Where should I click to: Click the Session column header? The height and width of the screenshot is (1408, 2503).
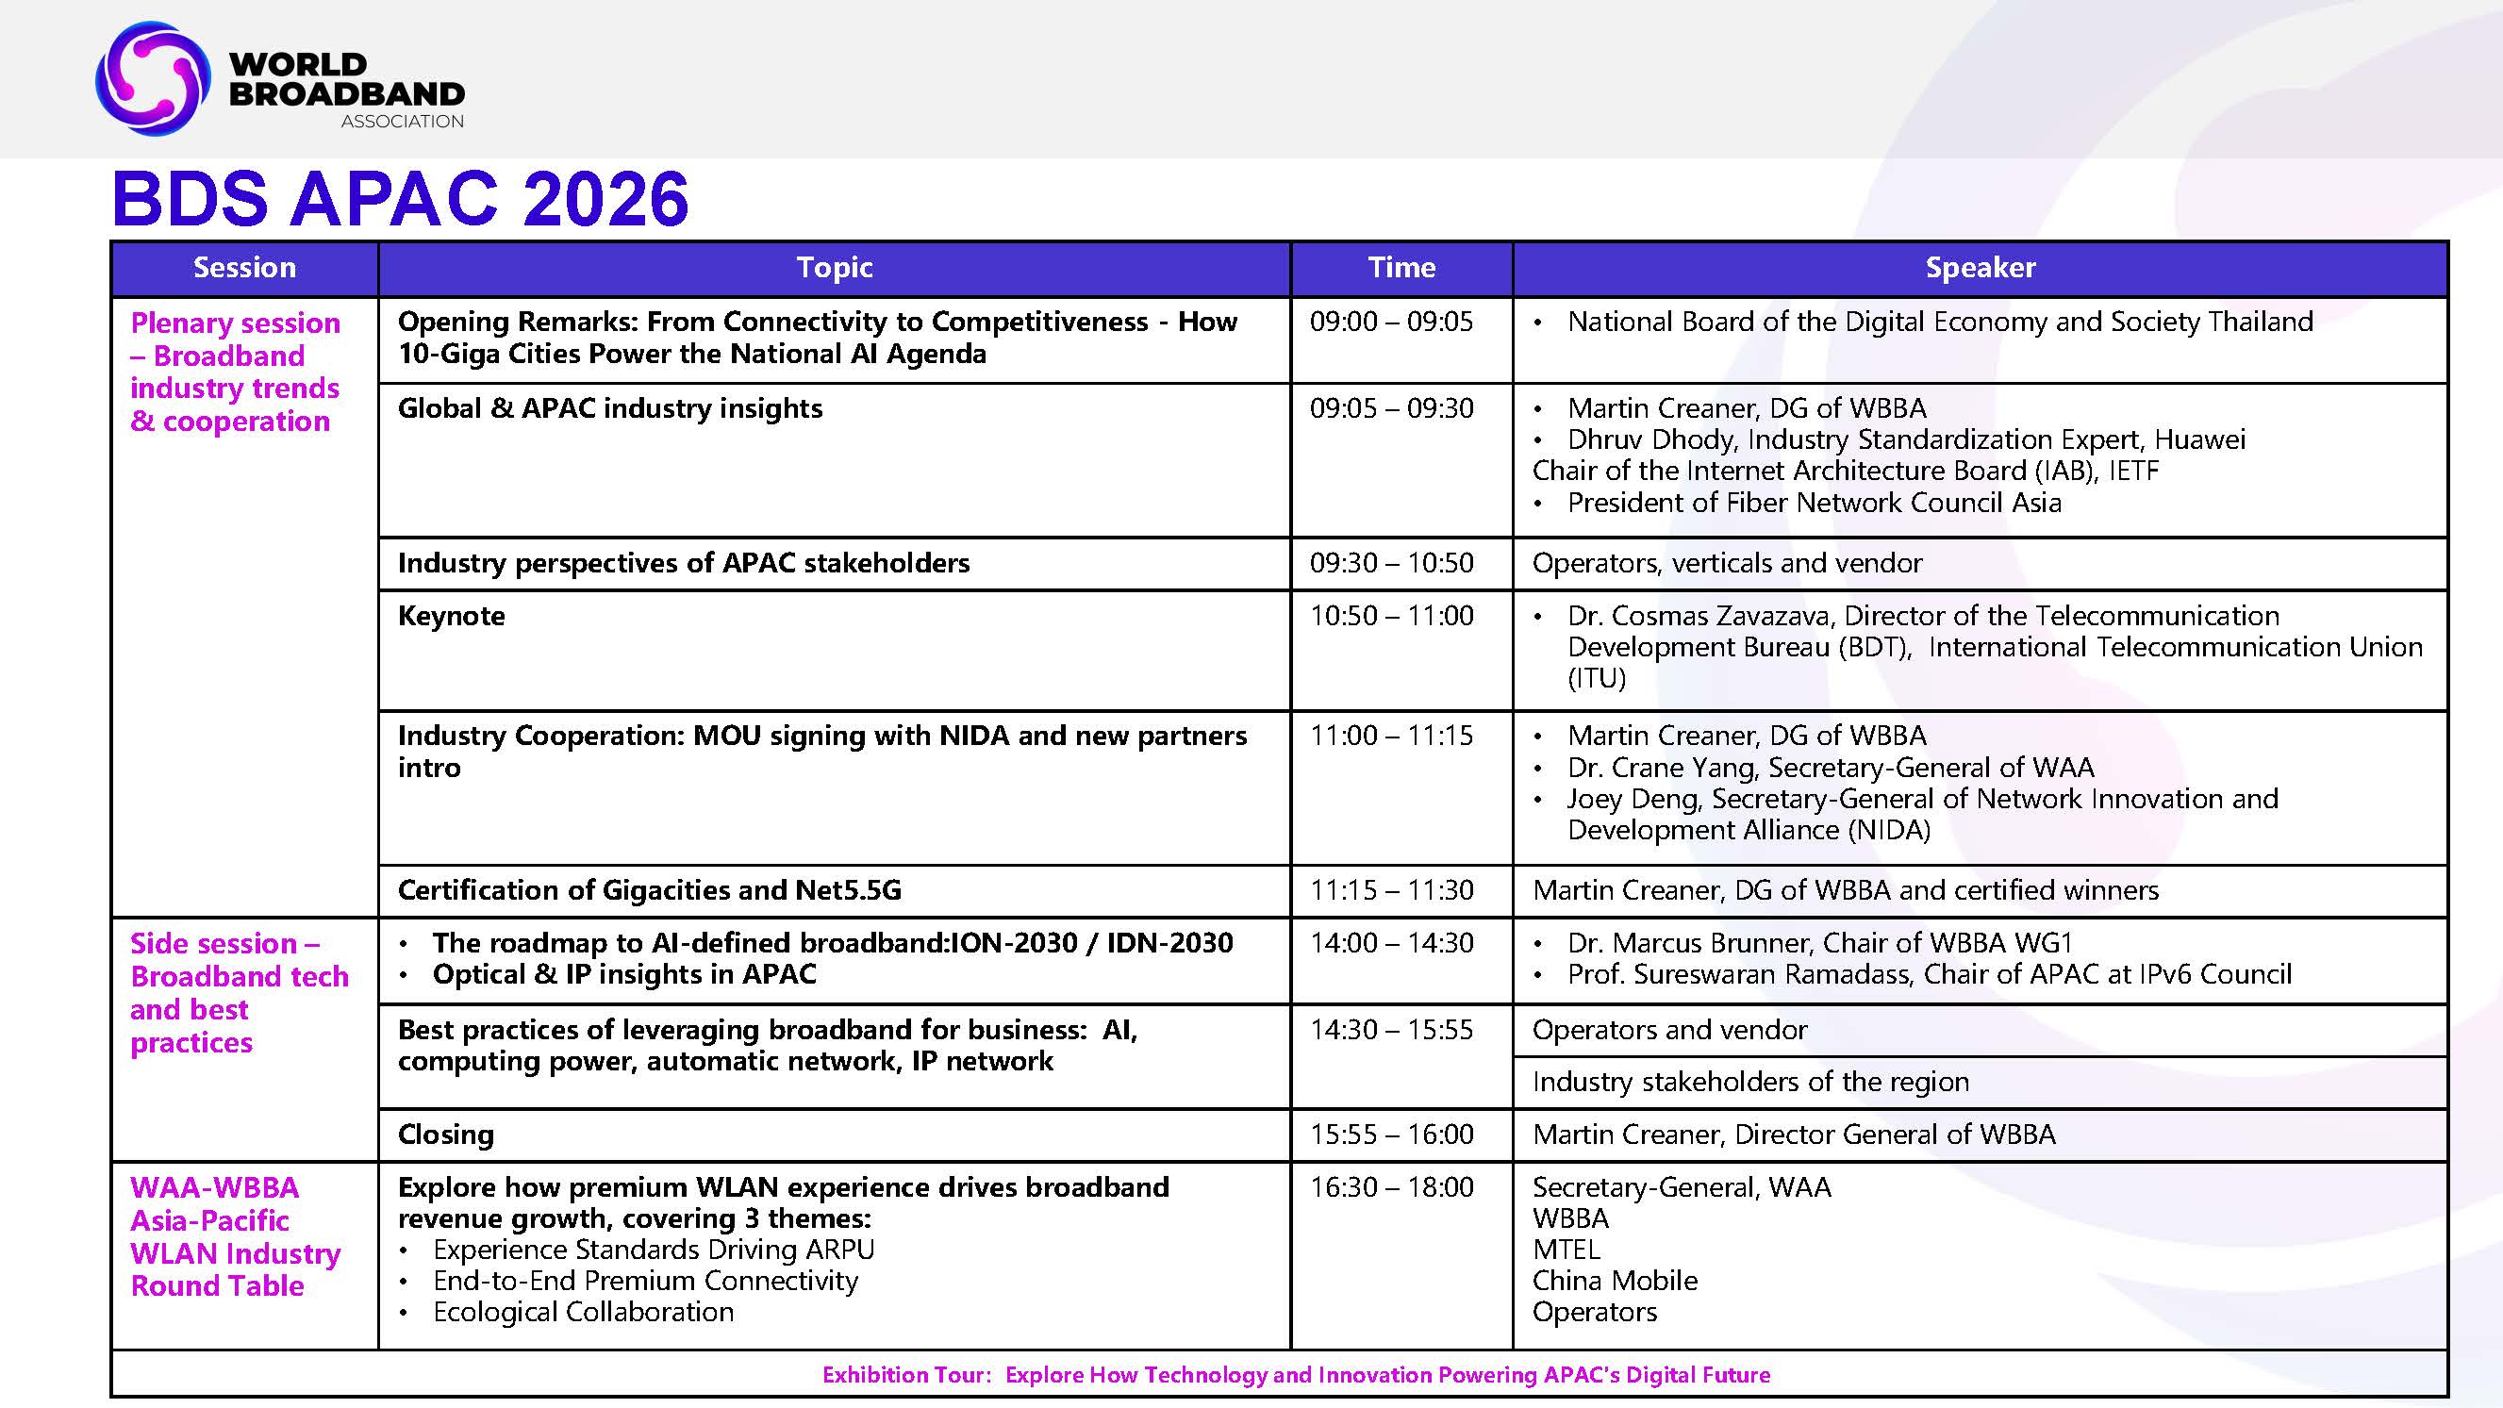pyautogui.click(x=245, y=267)
